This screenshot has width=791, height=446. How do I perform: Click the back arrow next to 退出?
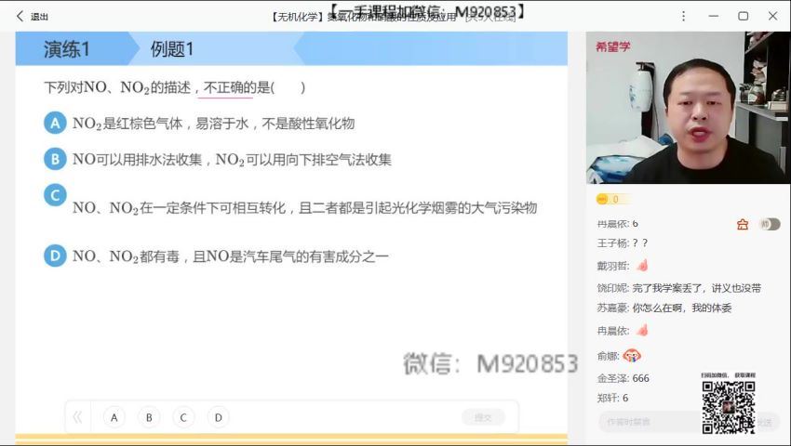20,16
